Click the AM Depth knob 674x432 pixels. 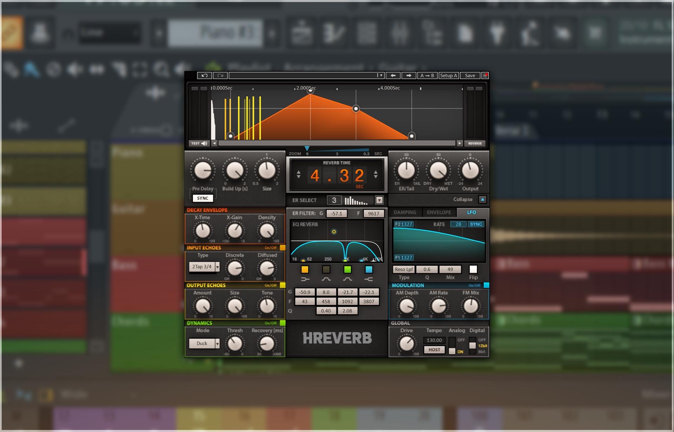pyautogui.click(x=407, y=306)
